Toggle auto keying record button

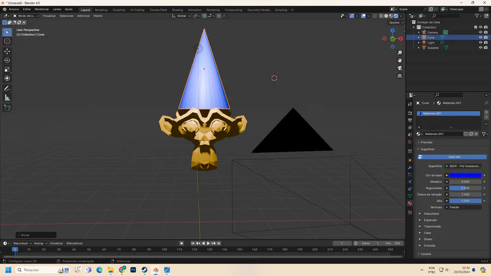(181, 243)
